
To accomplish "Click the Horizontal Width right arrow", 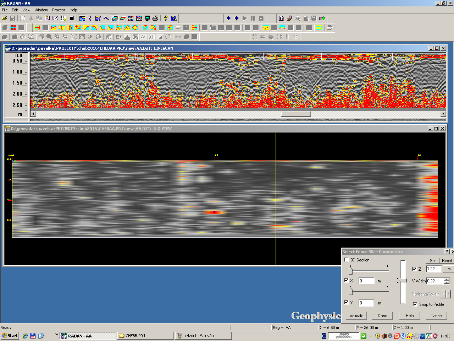I will pyautogui.click(x=448, y=294).
